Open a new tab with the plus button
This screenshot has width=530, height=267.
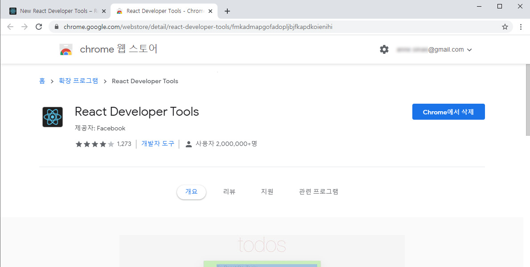(x=227, y=11)
